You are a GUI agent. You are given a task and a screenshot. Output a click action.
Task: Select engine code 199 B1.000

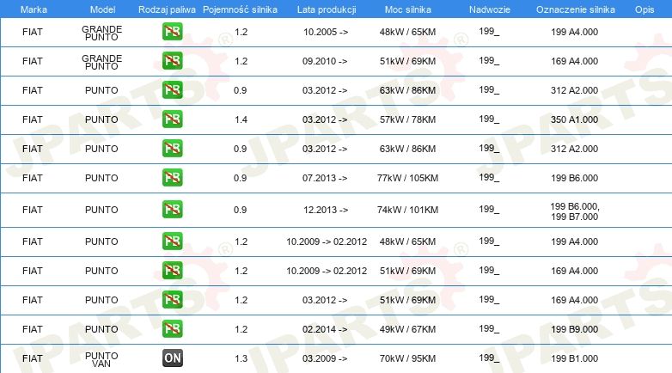574,358
